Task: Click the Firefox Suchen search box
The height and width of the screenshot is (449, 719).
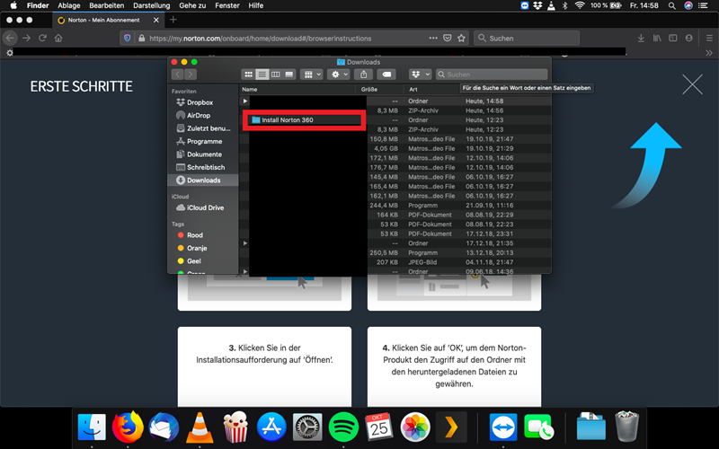Action: 527,38
